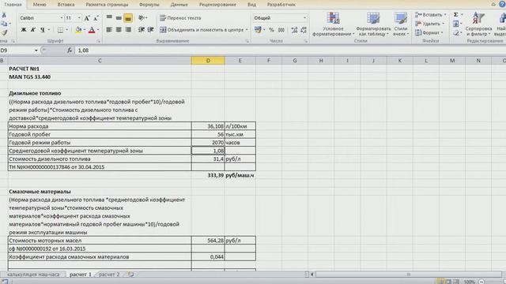Viewport: 506px width, 284px height.
Task: Open the cell borders tool
Action: click(60, 30)
